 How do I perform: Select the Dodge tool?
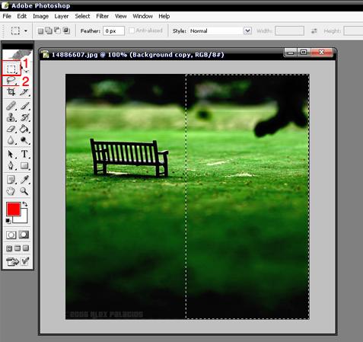[24, 140]
